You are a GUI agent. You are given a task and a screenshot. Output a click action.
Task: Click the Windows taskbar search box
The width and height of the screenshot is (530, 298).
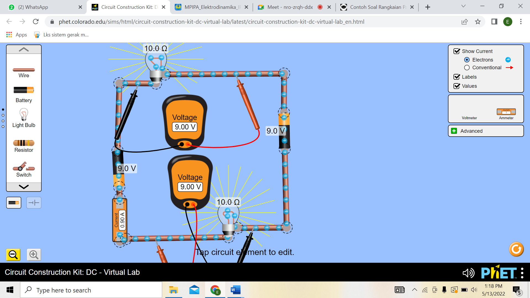pyautogui.click(x=91, y=290)
